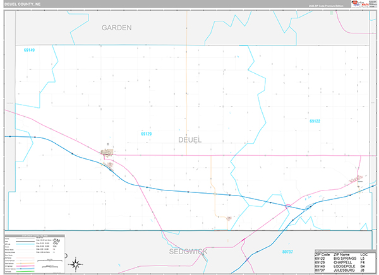Image resolution: width=379 pixels, height=275 pixels.
Task: Click the MarketMAPS logo in the header
Action: (x=360, y=4)
